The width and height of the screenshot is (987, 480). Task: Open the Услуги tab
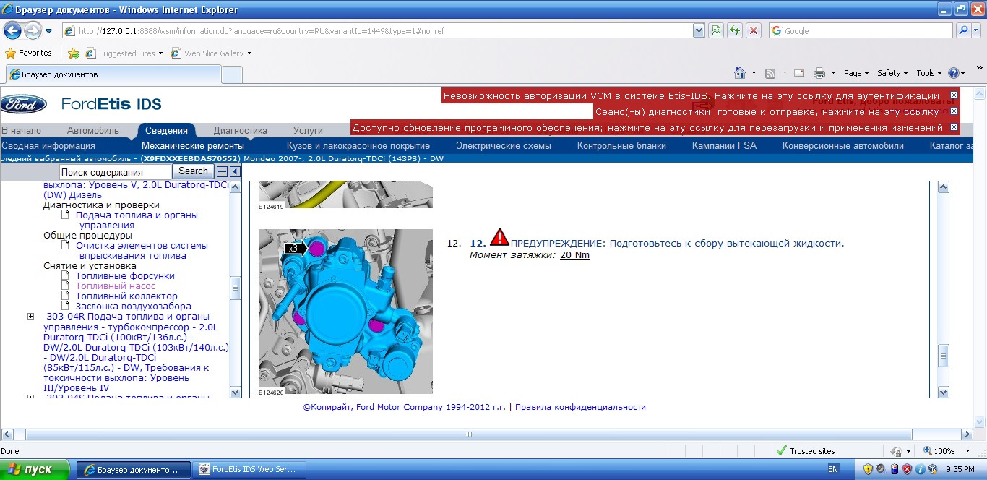coord(309,131)
